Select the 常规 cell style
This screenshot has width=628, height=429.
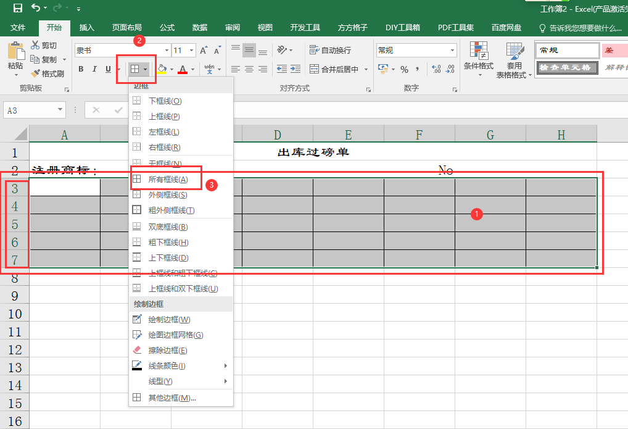[x=567, y=50]
